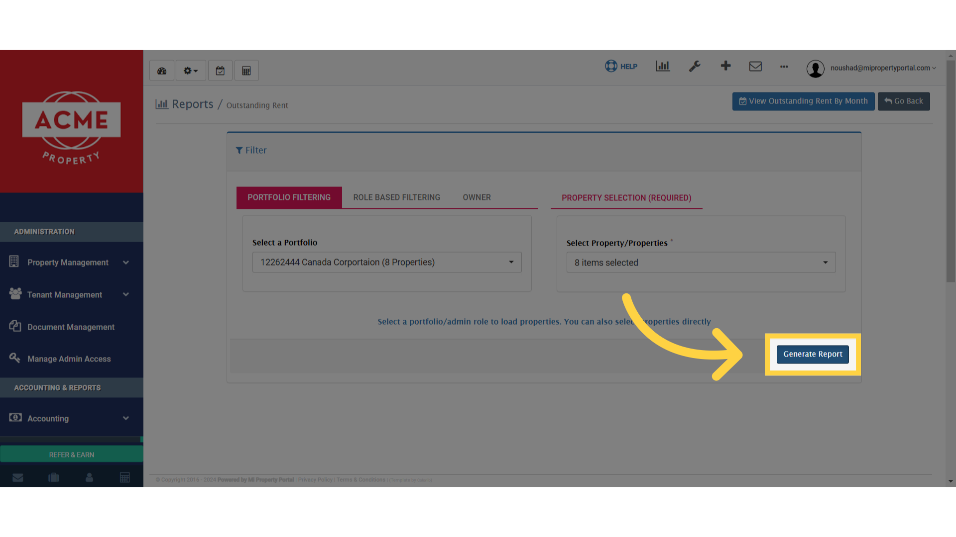Expand Tenant Management menu
Image resolution: width=956 pixels, height=537 pixels.
click(72, 295)
